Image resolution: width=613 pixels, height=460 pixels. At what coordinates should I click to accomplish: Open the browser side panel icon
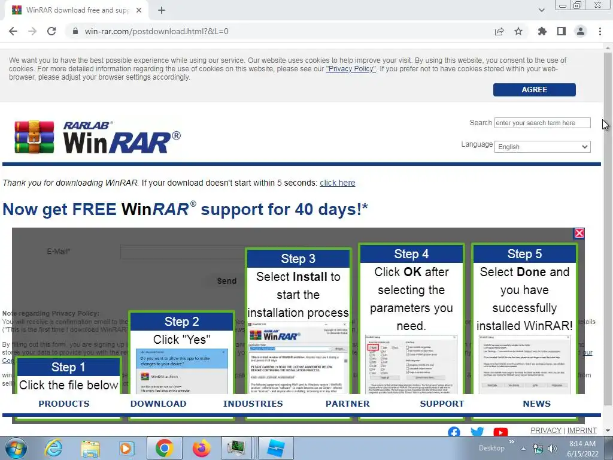[x=562, y=31]
